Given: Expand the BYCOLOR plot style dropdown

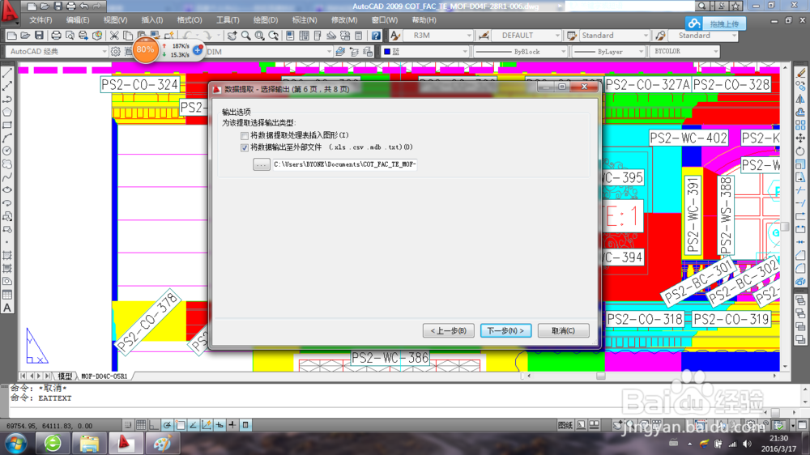Looking at the screenshot, I should [715, 52].
